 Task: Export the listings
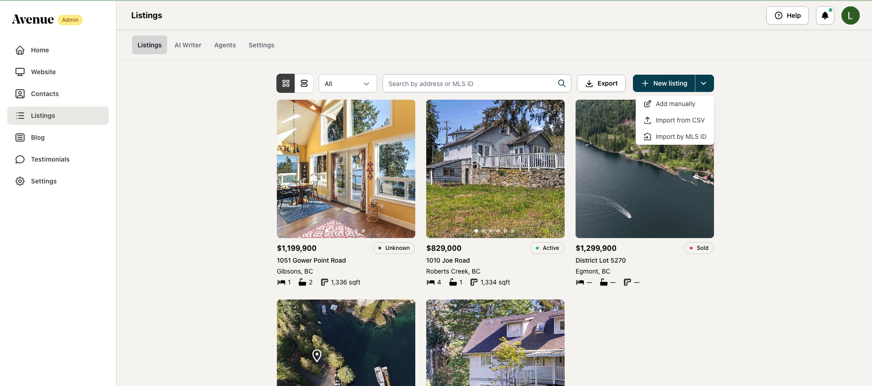pos(601,83)
